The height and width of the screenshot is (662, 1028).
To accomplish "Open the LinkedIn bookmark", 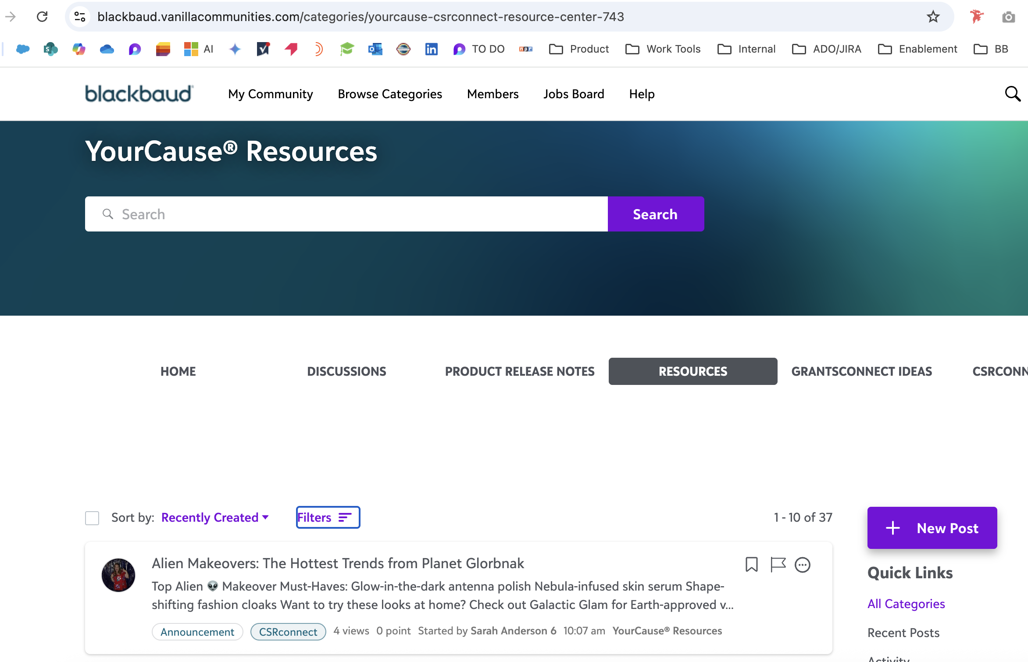I will [432, 49].
